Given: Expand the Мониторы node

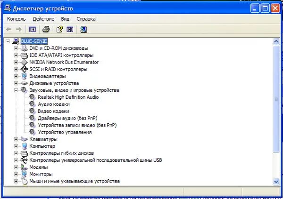Looking at the screenshot, I should (16, 174).
